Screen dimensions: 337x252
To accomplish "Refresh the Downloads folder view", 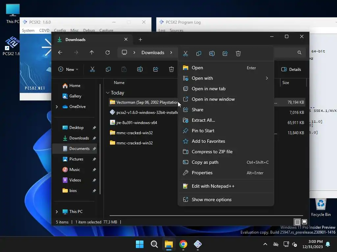I will coord(108,52).
